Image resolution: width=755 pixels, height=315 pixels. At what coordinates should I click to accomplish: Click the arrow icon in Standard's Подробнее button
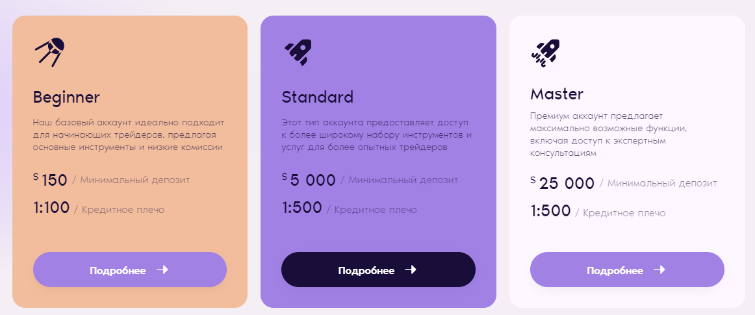pos(411,270)
